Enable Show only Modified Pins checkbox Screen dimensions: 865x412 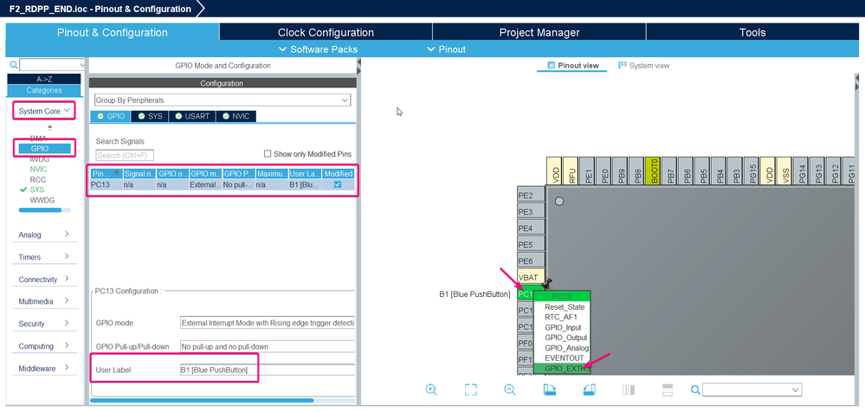coord(268,154)
